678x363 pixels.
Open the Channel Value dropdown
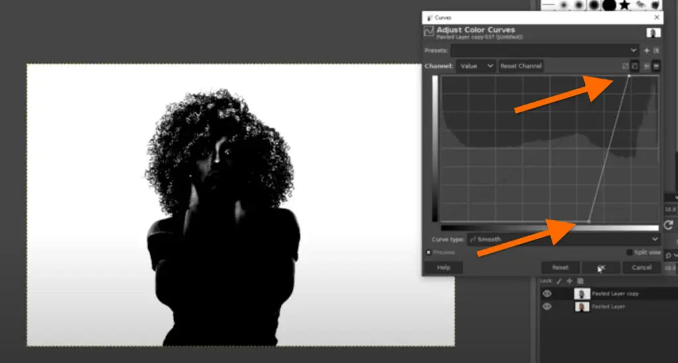coord(475,66)
